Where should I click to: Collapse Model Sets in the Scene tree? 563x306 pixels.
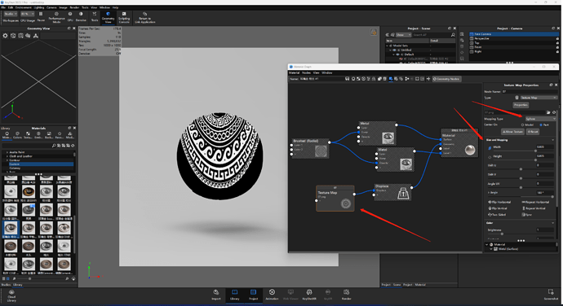[387, 46]
